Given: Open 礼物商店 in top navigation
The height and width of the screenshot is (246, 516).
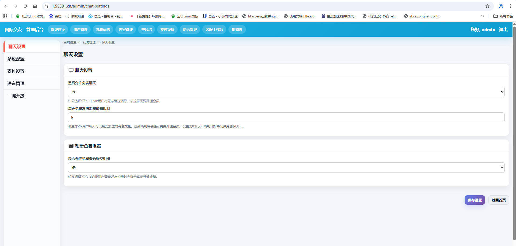Looking at the screenshot, I should coord(103,30).
